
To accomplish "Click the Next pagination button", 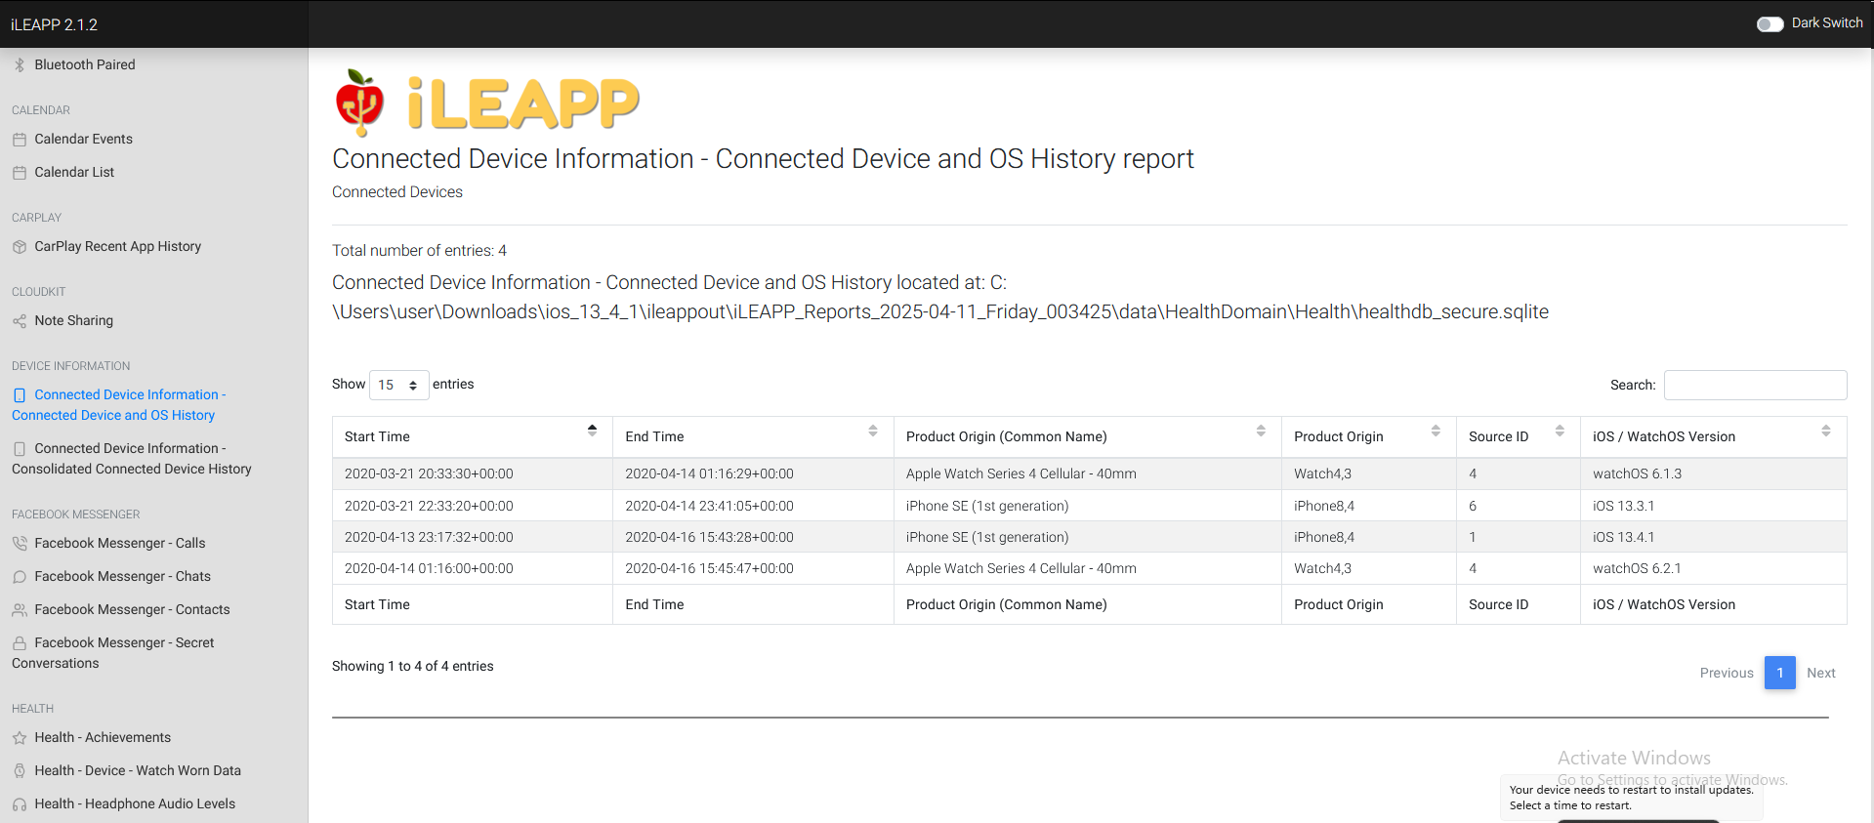I will (x=1821, y=673).
